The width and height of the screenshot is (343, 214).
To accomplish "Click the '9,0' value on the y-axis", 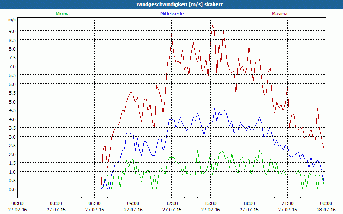I will click(x=12, y=31).
